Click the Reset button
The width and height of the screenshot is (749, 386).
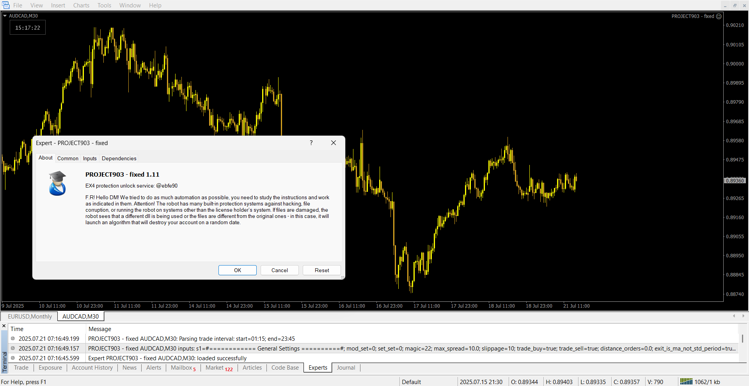point(321,270)
